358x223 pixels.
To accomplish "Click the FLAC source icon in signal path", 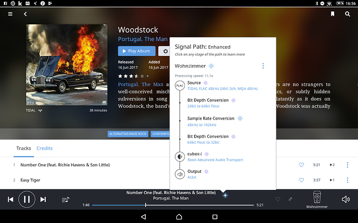I will click(180, 86).
